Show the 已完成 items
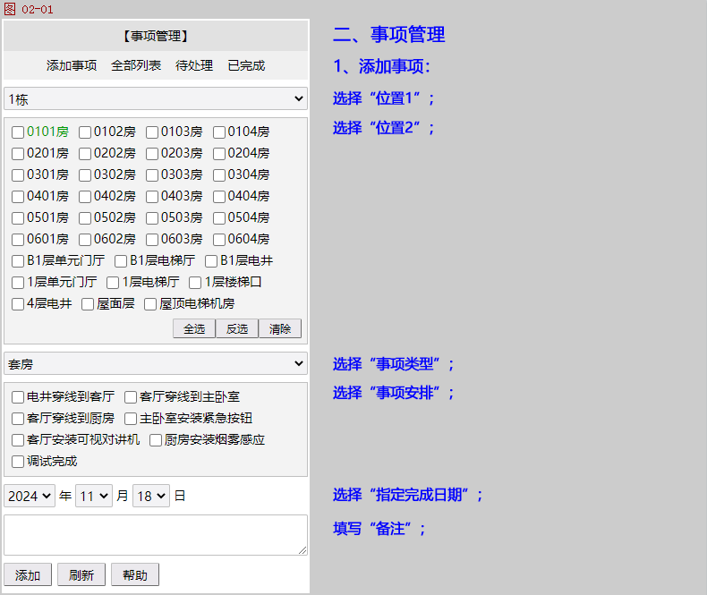Image resolution: width=707 pixels, height=595 pixels. point(246,65)
